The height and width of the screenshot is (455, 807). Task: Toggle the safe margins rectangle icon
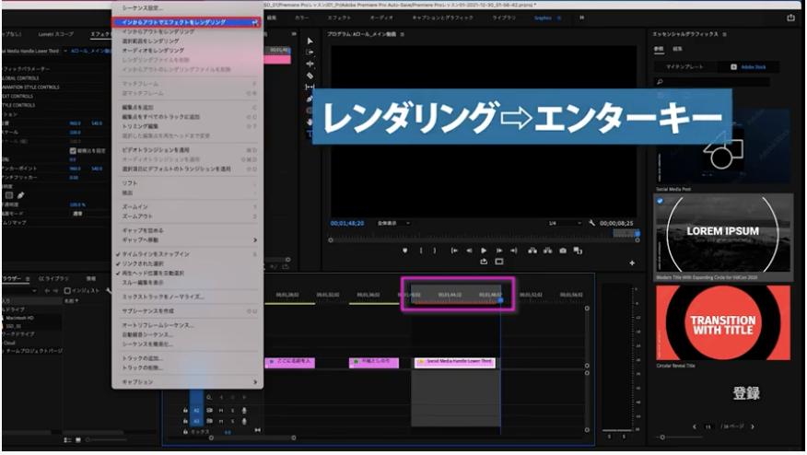click(499, 262)
